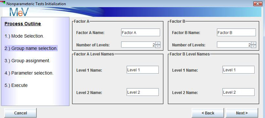Viewport: 265px width, 118px height.
Task: Select Factor B Level 2 Name field
Action: 238,92
